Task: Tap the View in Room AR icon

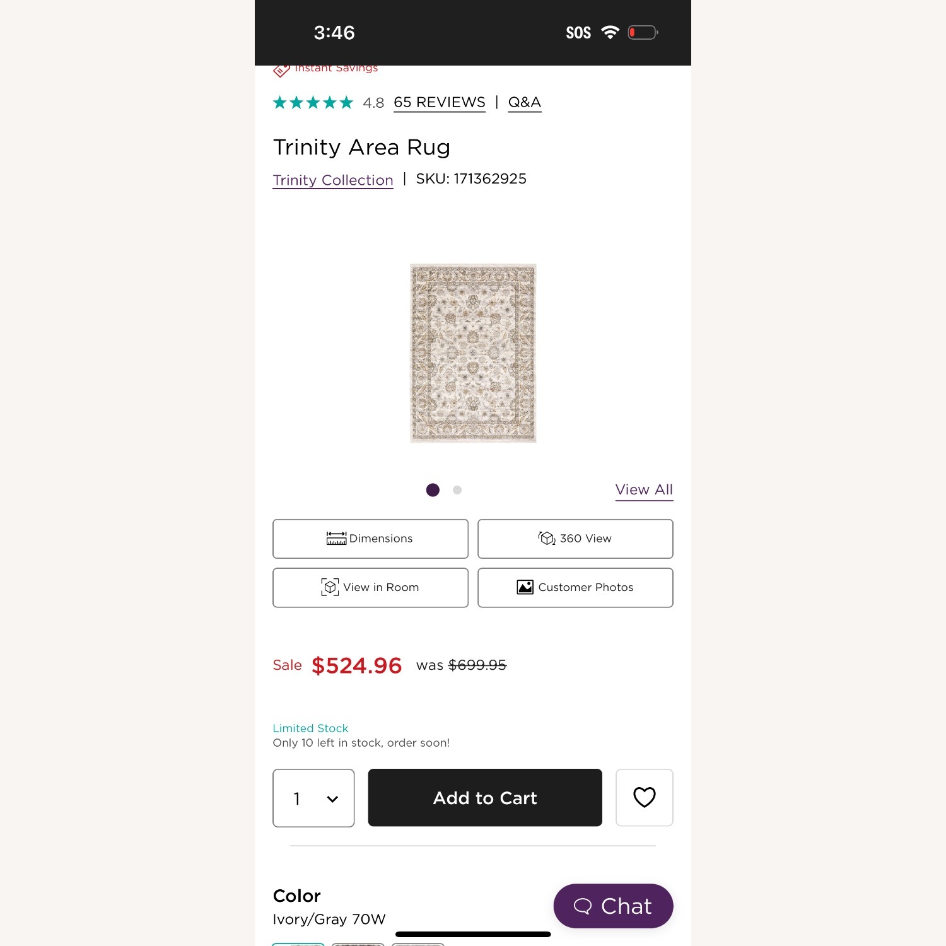Action: (x=330, y=587)
